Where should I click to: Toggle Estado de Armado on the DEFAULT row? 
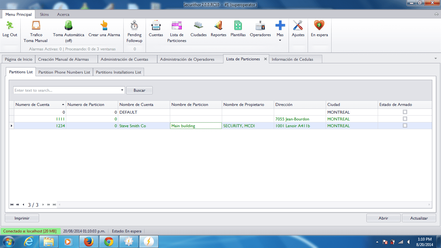click(x=405, y=112)
